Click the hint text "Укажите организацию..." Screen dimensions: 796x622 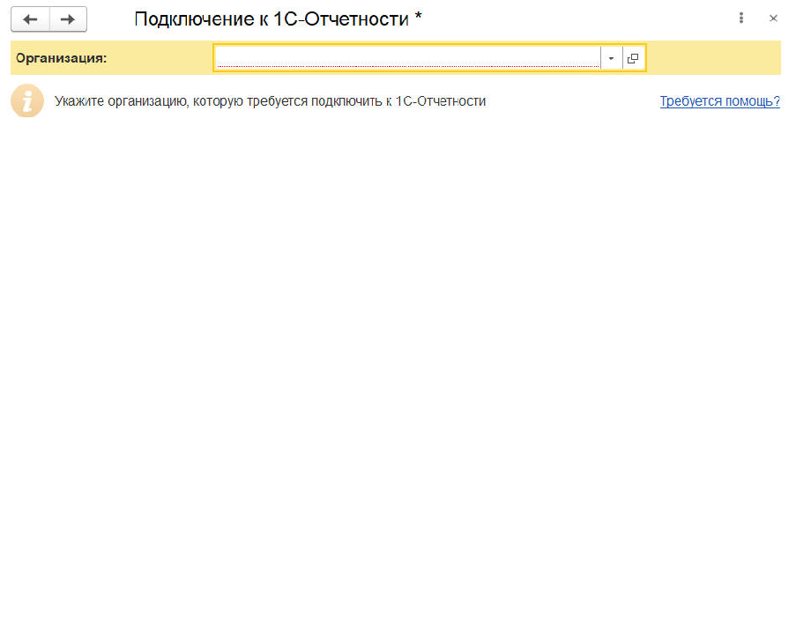(220, 101)
